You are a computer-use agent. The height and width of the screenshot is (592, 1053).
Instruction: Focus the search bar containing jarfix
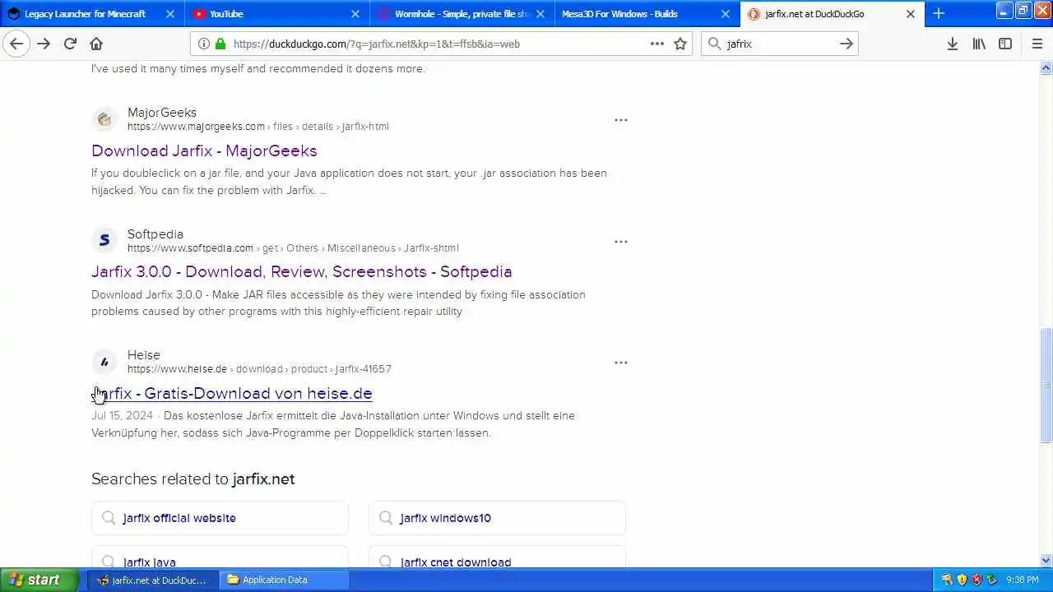[780, 44]
